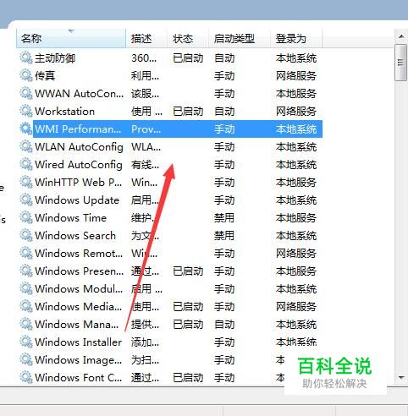Click 网络服务 login of Windows Media row
This screenshot has height=416, width=408.
point(296,307)
